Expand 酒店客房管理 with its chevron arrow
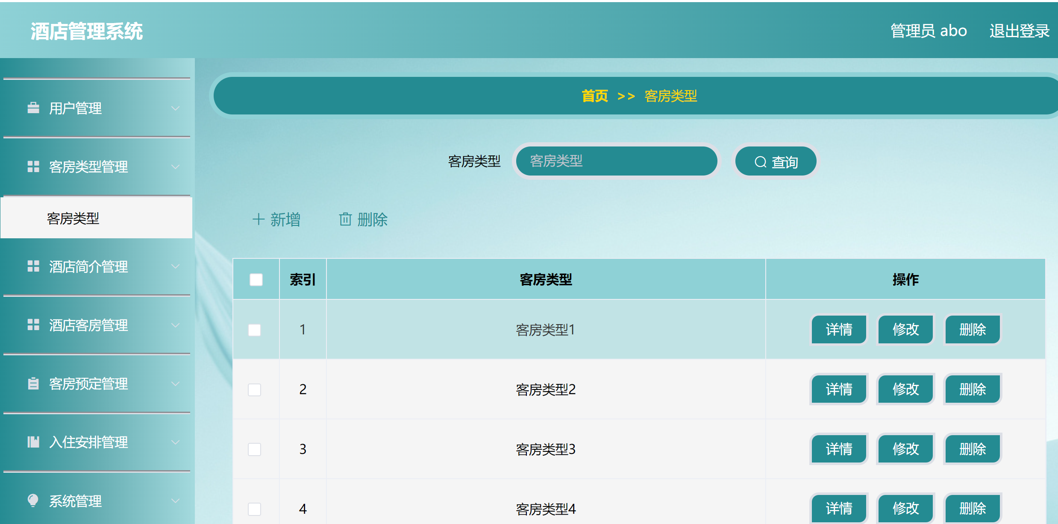Image resolution: width=1058 pixels, height=524 pixels. point(175,325)
